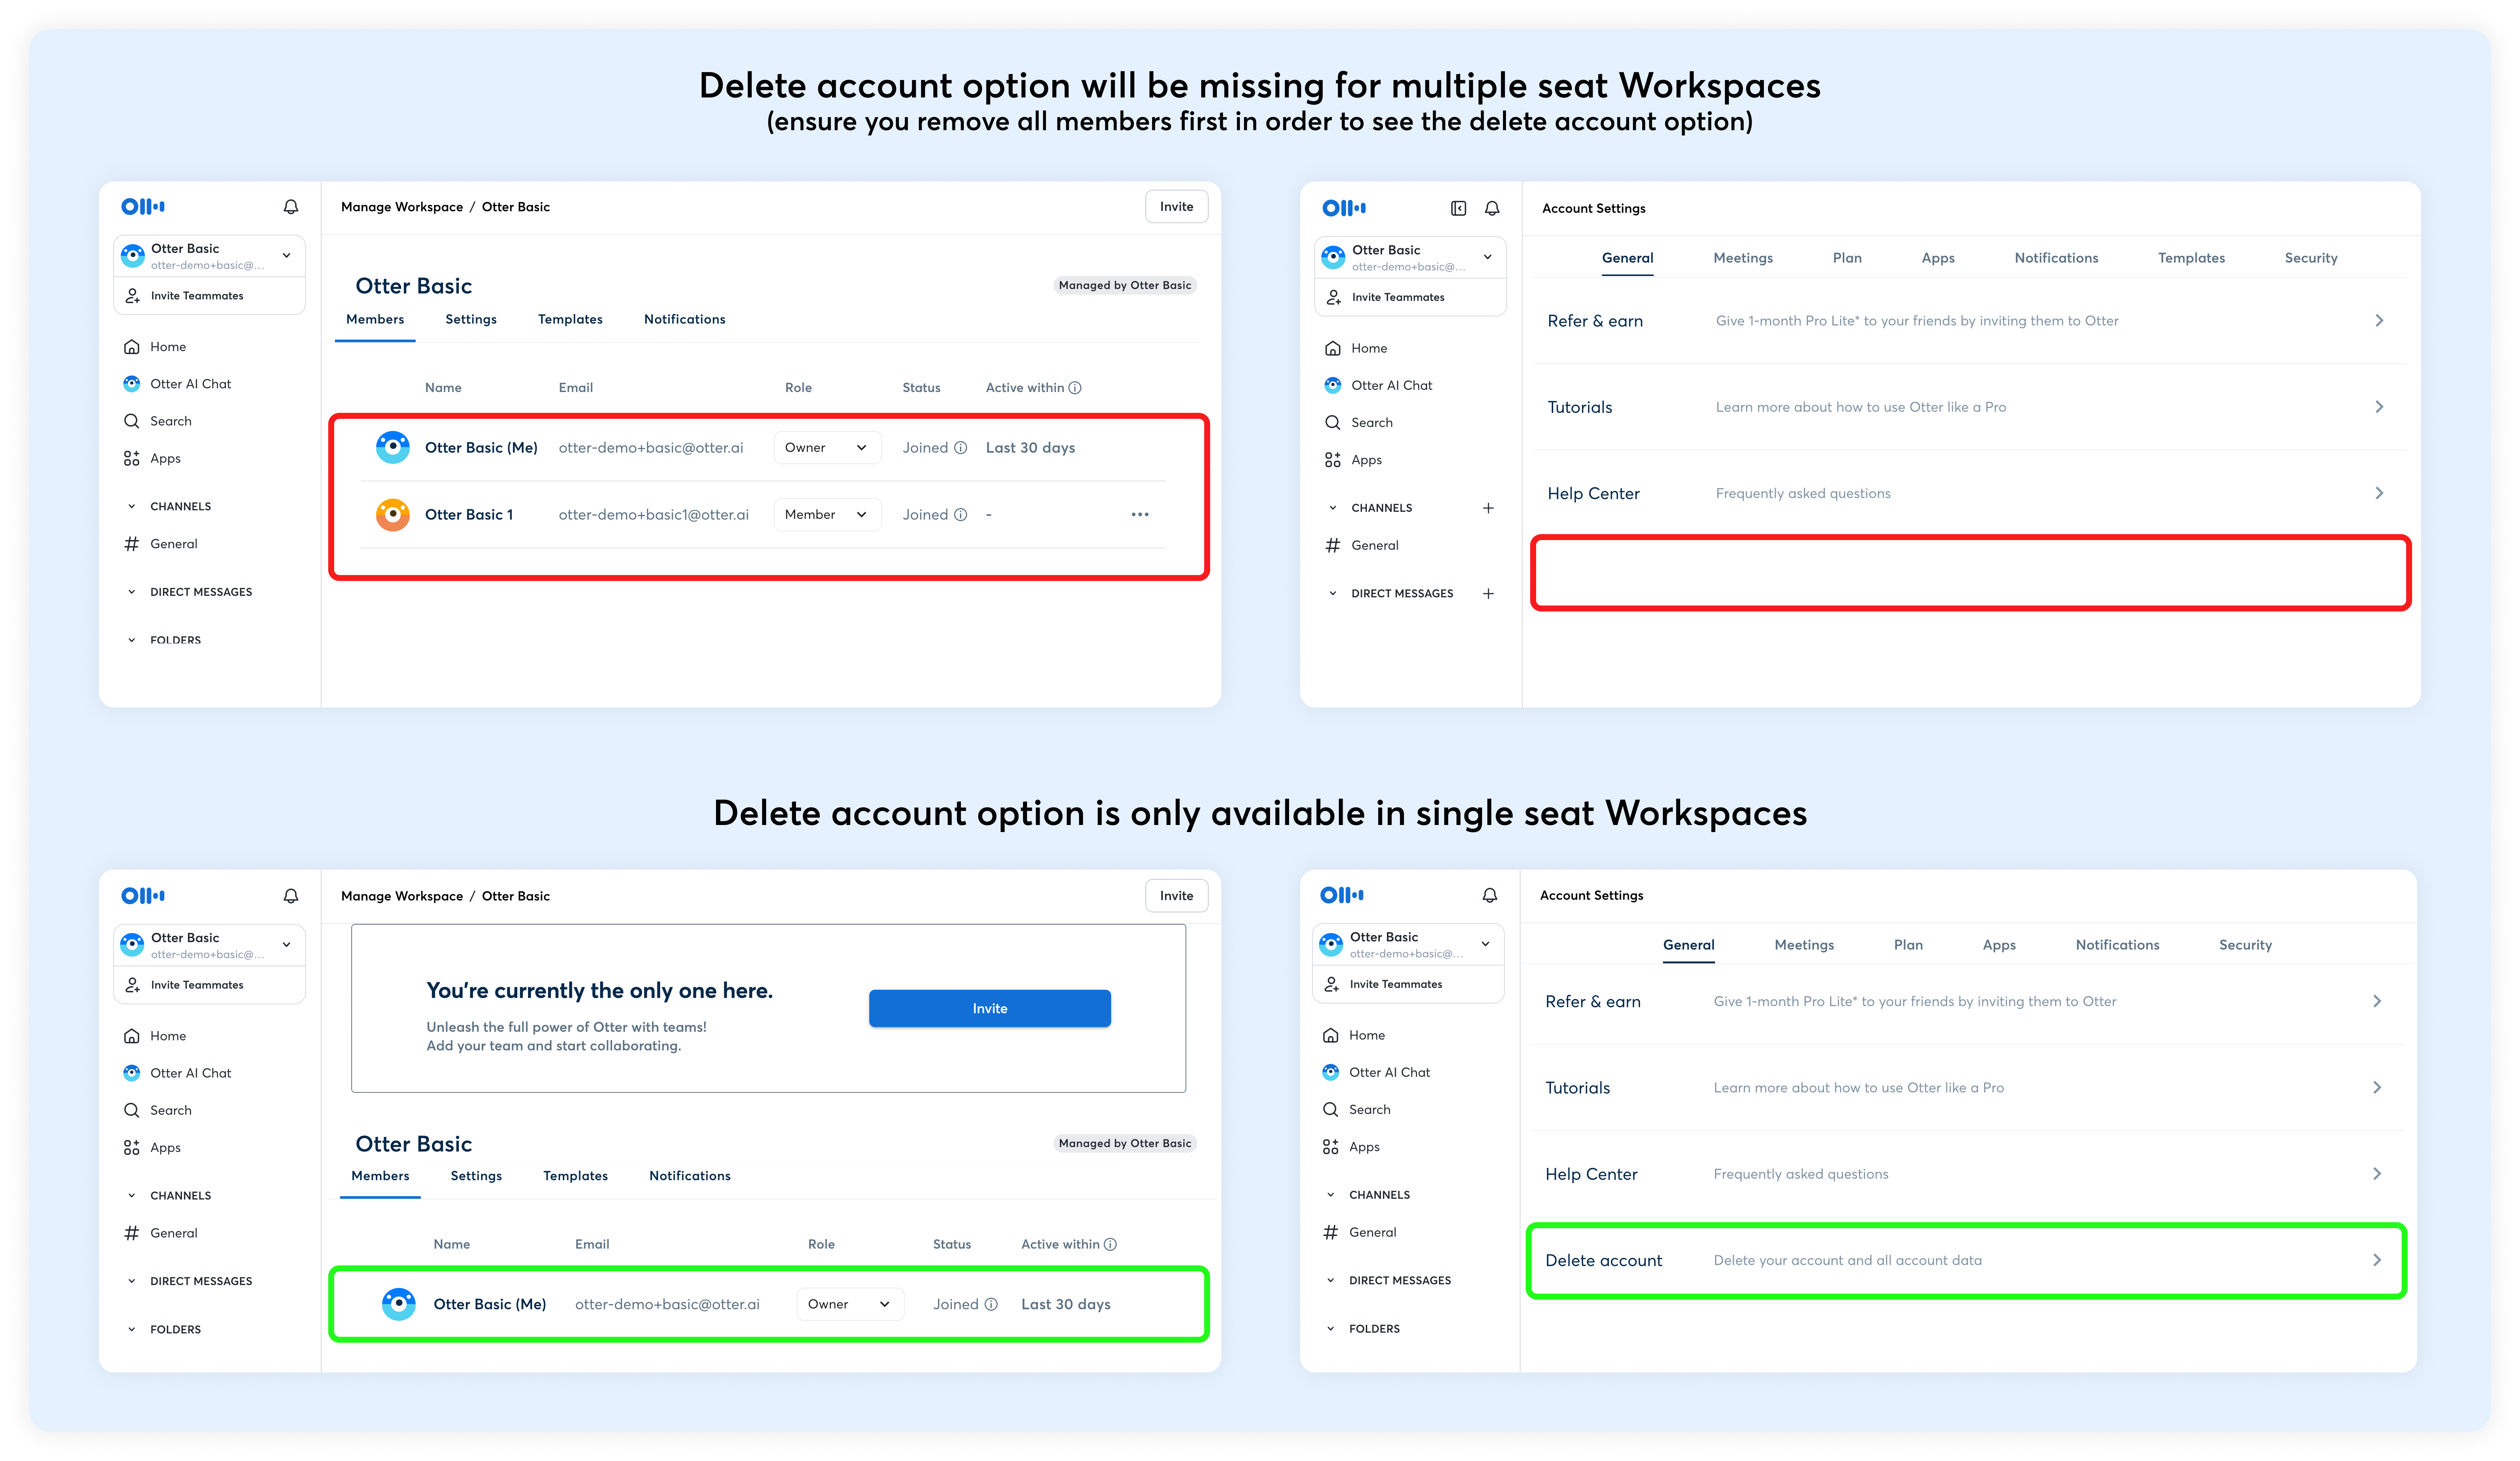
Task: Add a channel with the CHANNELS plus icon
Action: coord(1488,508)
